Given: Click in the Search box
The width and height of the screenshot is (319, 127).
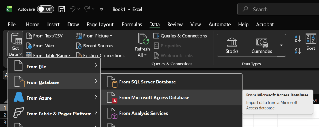Looking at the screenshot, I should pos(278,9).
